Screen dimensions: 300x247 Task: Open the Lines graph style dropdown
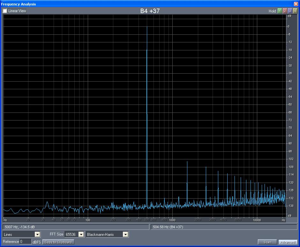click(x=37, y=234)
